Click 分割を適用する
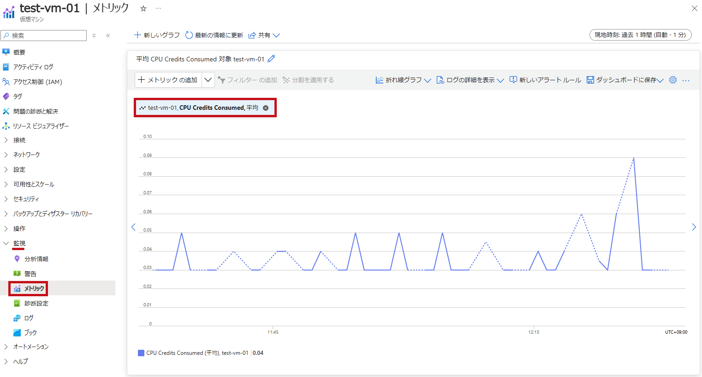This screenshot has height=377, width=702. pos(308,80)
